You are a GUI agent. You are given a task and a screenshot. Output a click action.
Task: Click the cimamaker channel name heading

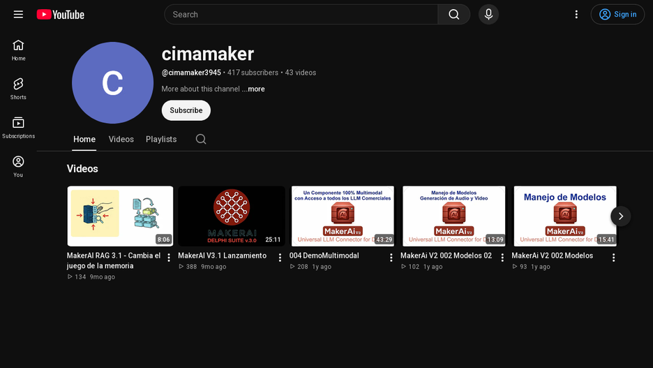(208, 54)
